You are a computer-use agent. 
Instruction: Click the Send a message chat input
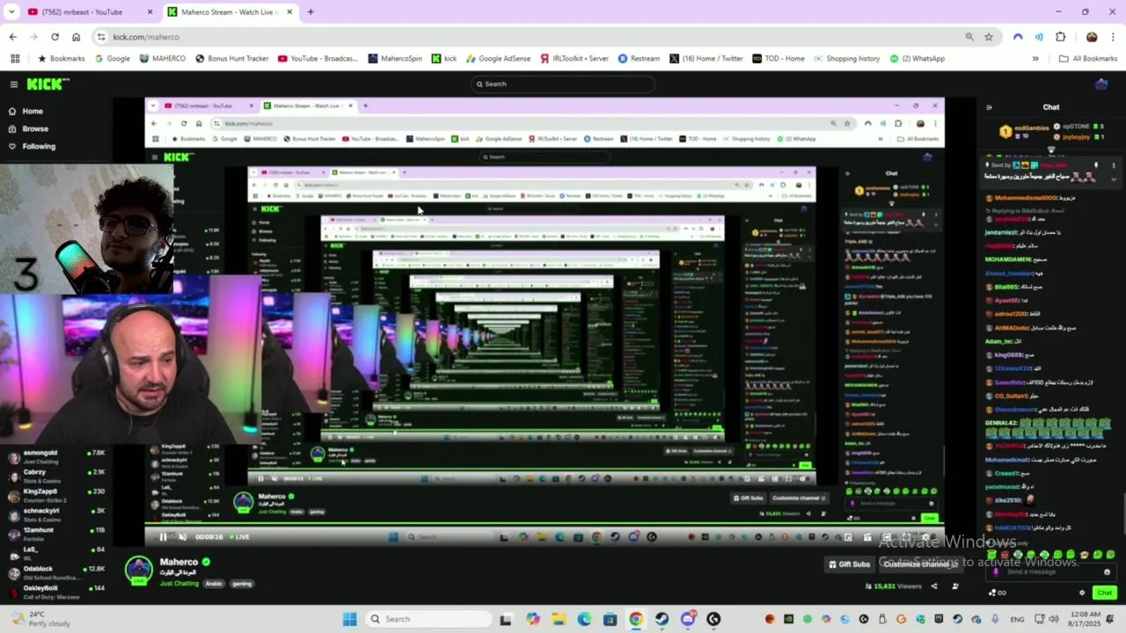pos(1051,572)
